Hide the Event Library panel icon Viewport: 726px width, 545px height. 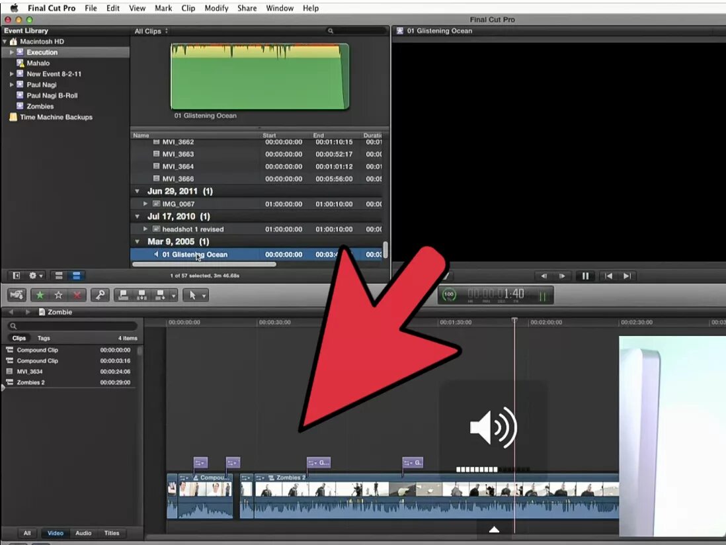tap(17, 276)
